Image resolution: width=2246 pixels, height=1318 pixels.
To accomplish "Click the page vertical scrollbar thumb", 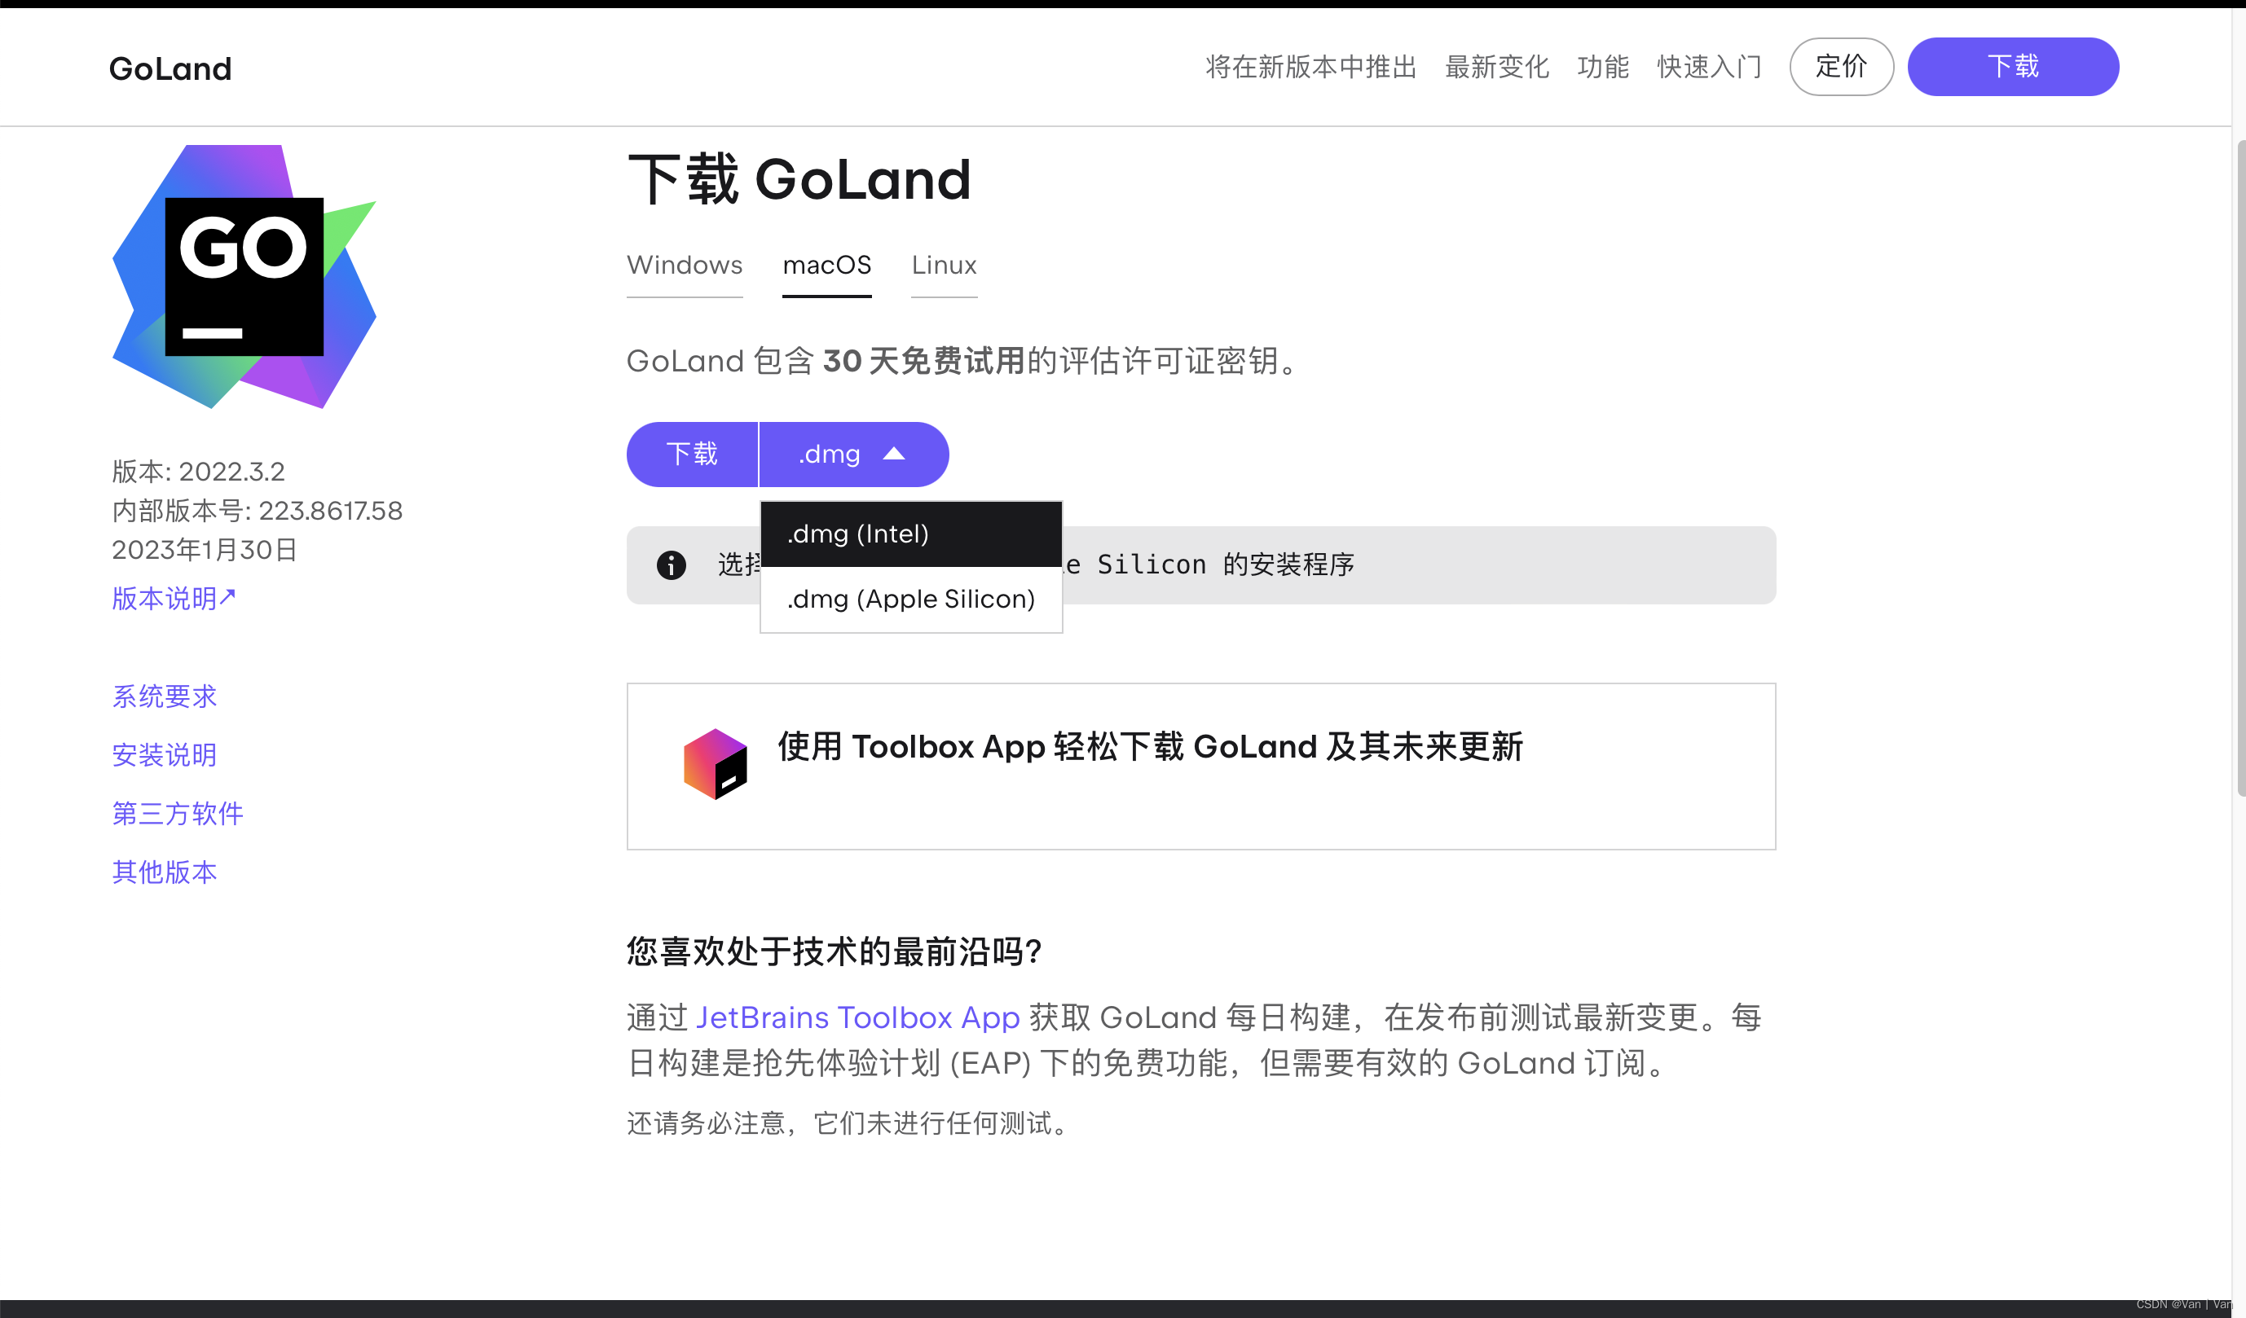I will [x=2240, y=468].
